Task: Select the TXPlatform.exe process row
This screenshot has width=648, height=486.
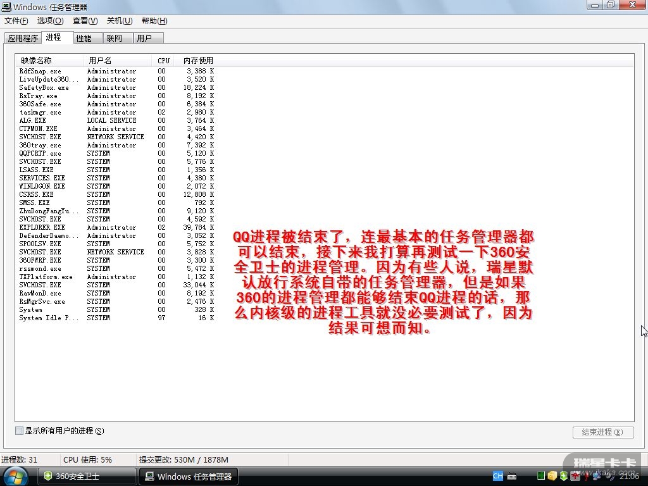Action: [116, 277]
